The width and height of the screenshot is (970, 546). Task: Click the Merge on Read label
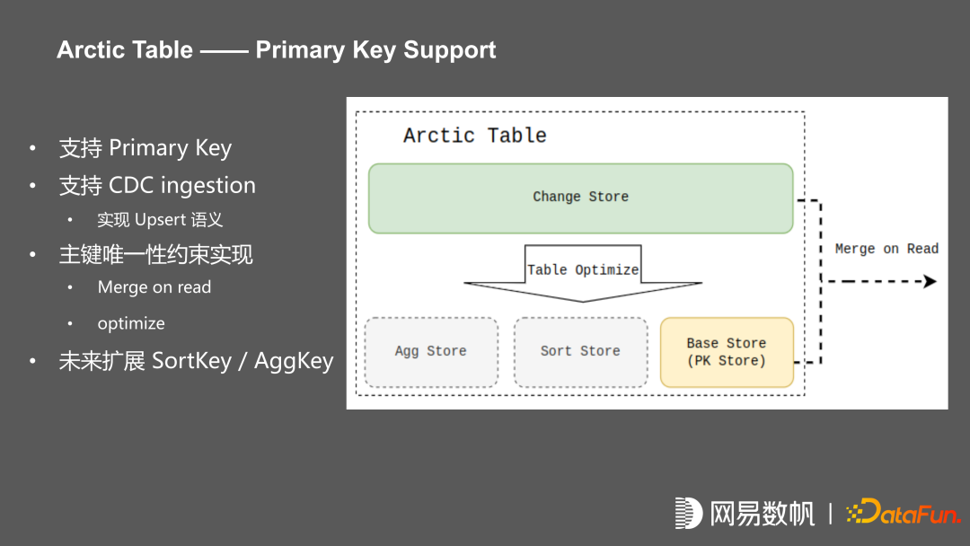pos(886,249)
